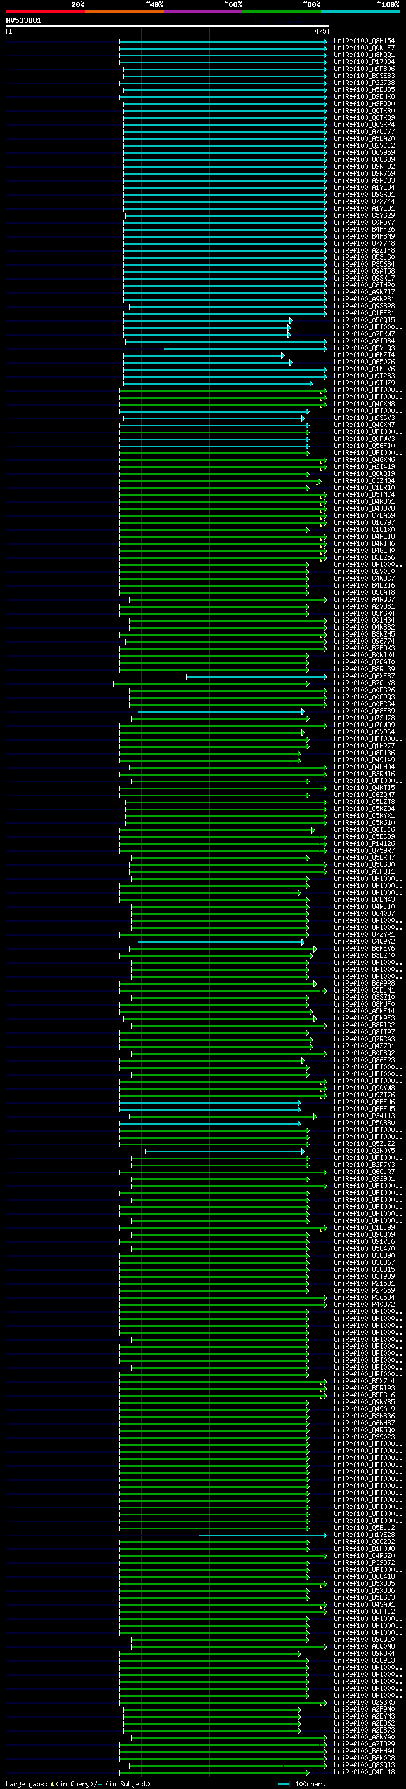Select hit UniRef100_C1FES1
This screenshot has width=406, height=1789.
coord(364,314)
